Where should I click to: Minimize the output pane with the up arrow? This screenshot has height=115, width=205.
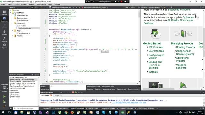coord(201,92)
